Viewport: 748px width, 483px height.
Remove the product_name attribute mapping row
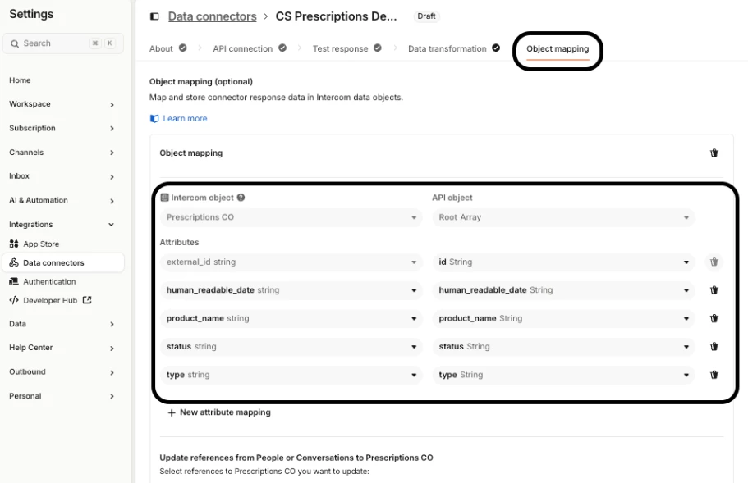click(x=714, y=318)
